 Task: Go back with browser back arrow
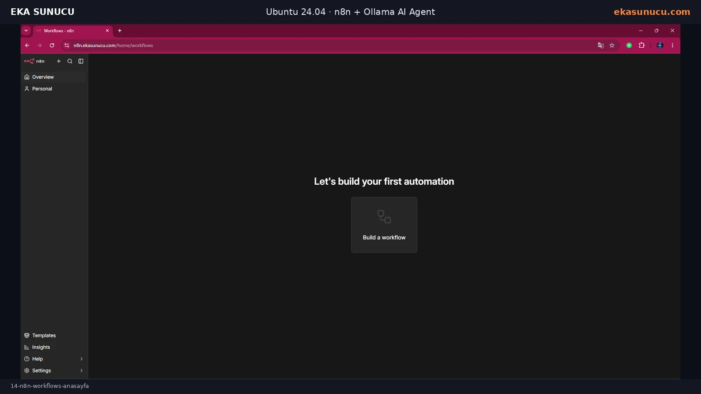coord(27,46)
